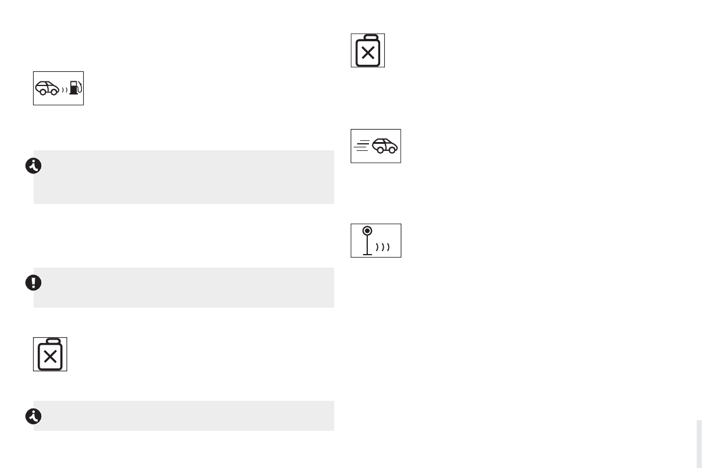Click the info icon beside the tallest gray box

pos(33,167)
